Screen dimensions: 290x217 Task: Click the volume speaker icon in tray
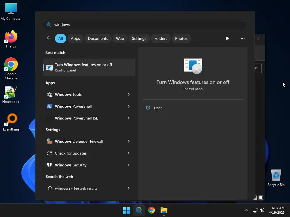262,210
